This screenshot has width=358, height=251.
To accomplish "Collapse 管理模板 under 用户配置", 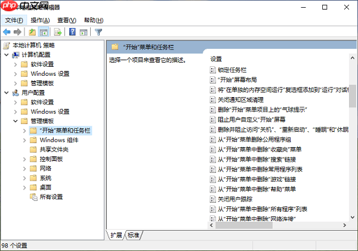I will coord(16,121).
